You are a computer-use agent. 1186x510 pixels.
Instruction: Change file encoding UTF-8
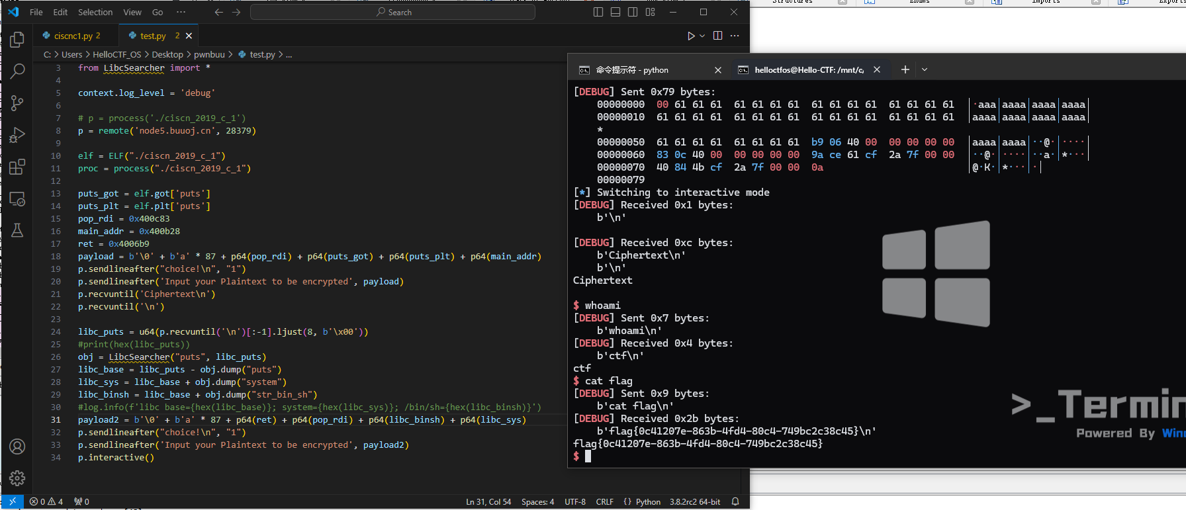click(575, 501)
